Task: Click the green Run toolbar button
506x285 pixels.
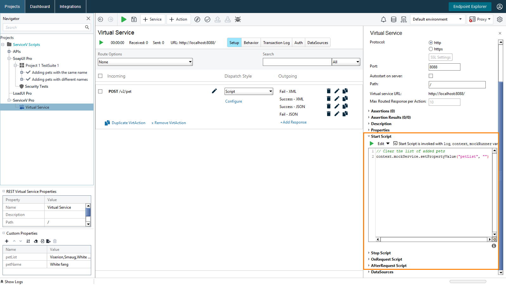Action: [124, 19]
